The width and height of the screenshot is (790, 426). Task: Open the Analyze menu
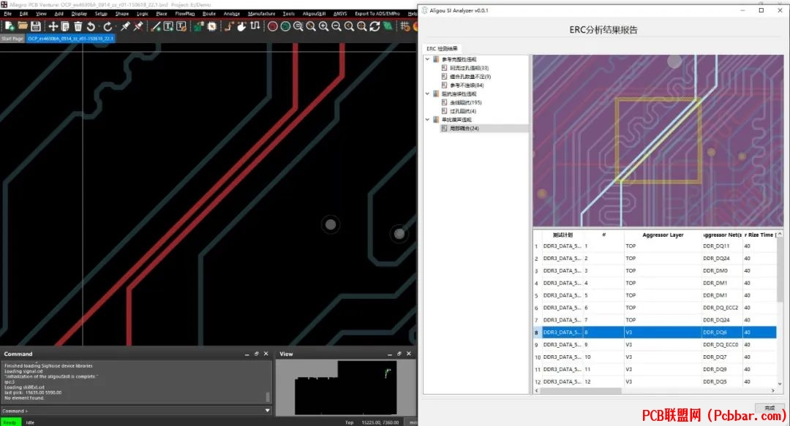[x=232, y=14]
